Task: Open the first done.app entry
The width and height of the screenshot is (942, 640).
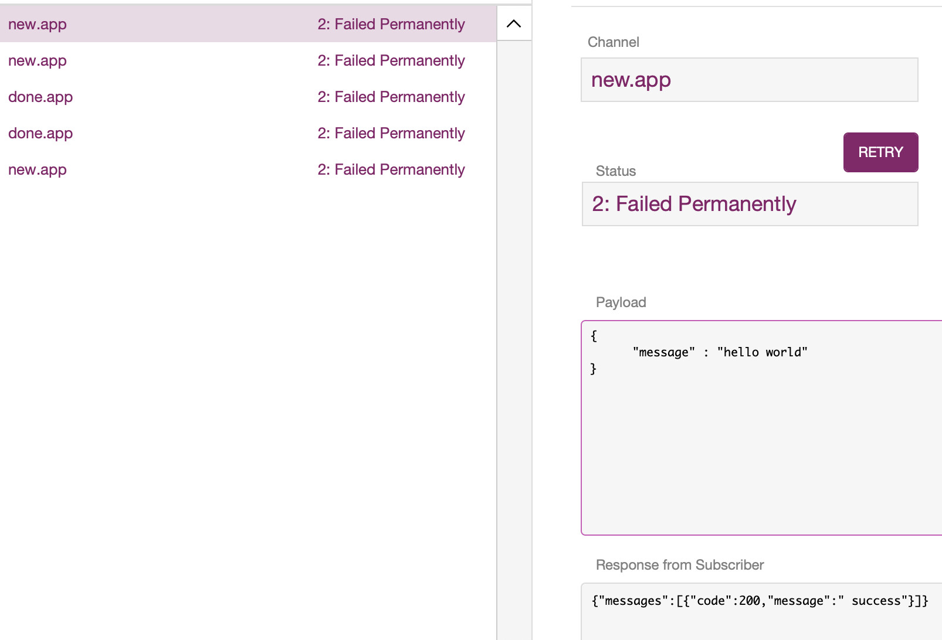Action: coord(40,97)
